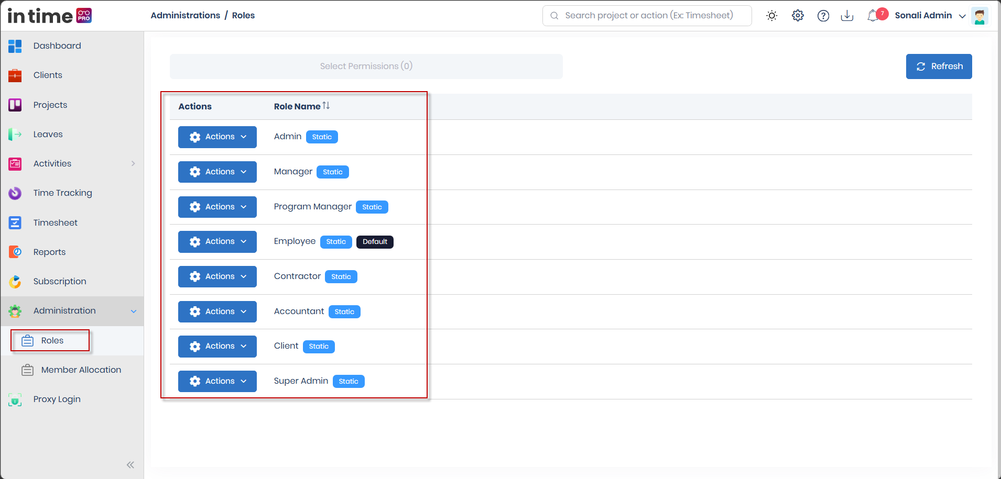Open Actions dropdown for Client role
1001x479 pixels.
pos(217,347)
